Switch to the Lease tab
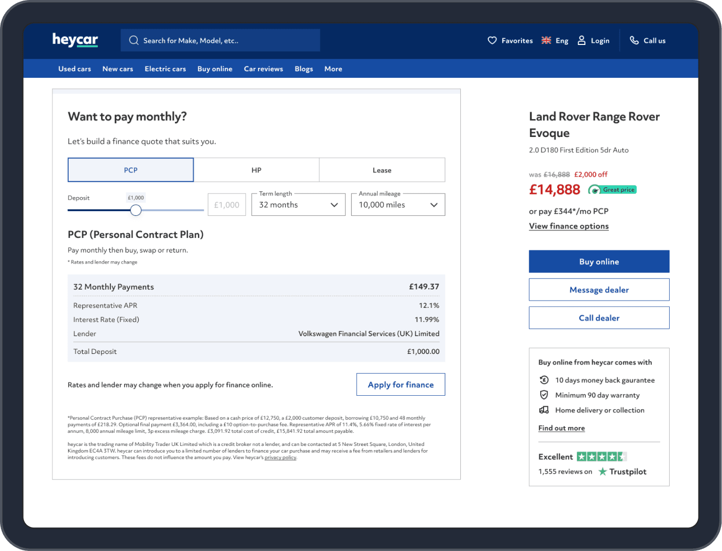The image size is (722, 551). pos(382,170)
